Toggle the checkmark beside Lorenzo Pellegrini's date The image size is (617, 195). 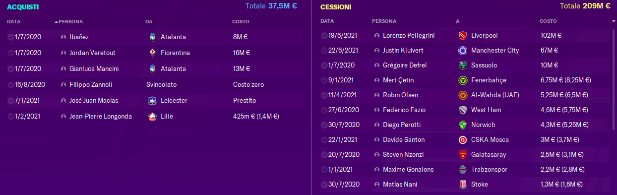324,36
